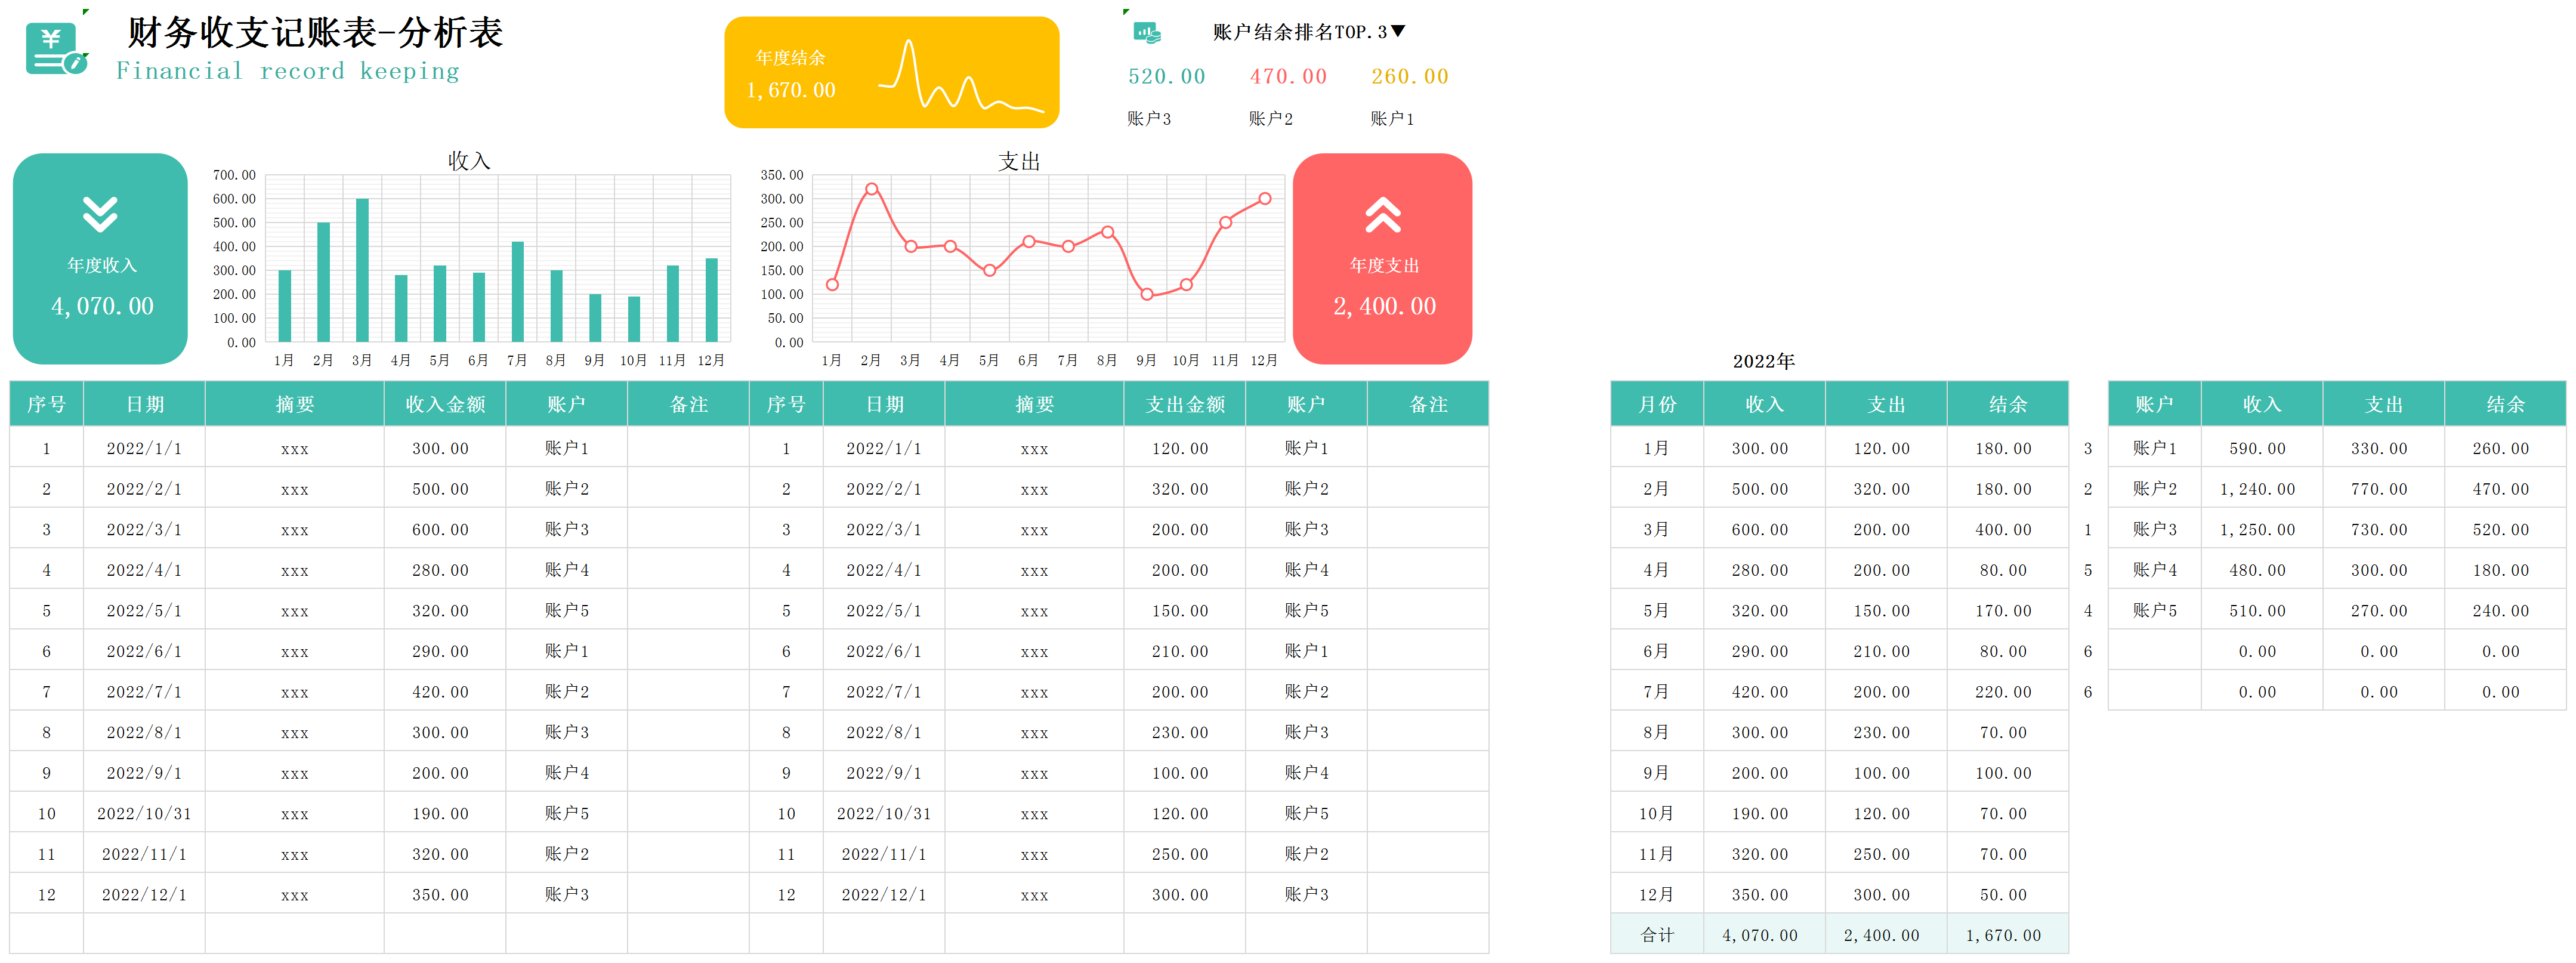The image size is (2576, 963).
Task: Click the 合计 total row label
Action: 1657,935
